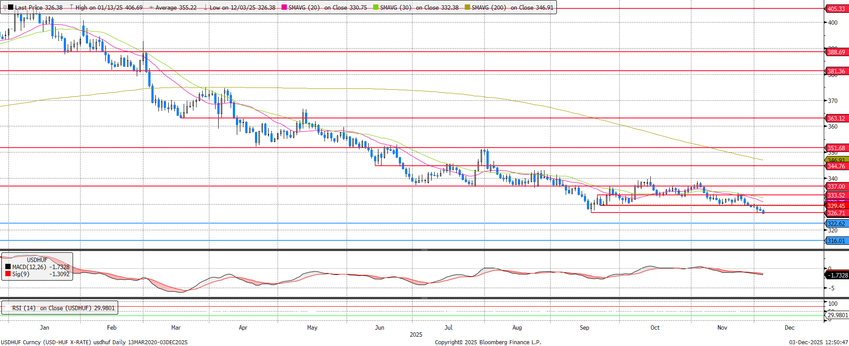
Task: Click the USDHUF title in MACD legend
Action: [37, 260]
